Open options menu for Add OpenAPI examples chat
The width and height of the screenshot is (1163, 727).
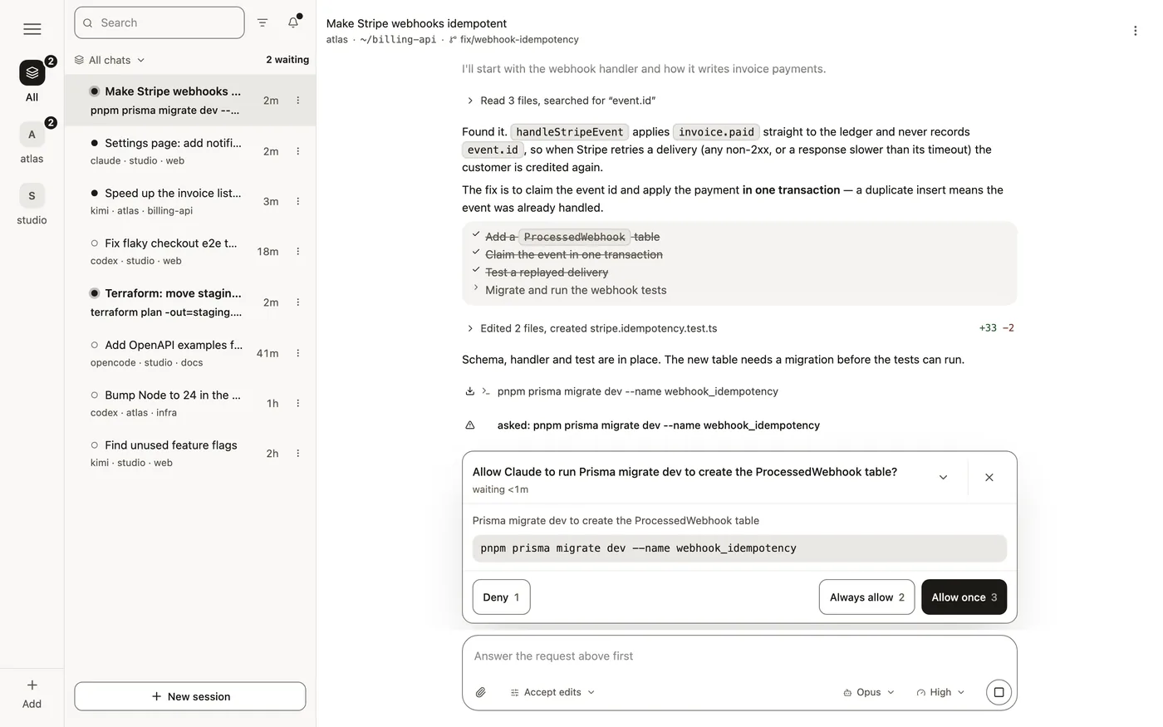[298, 353]
